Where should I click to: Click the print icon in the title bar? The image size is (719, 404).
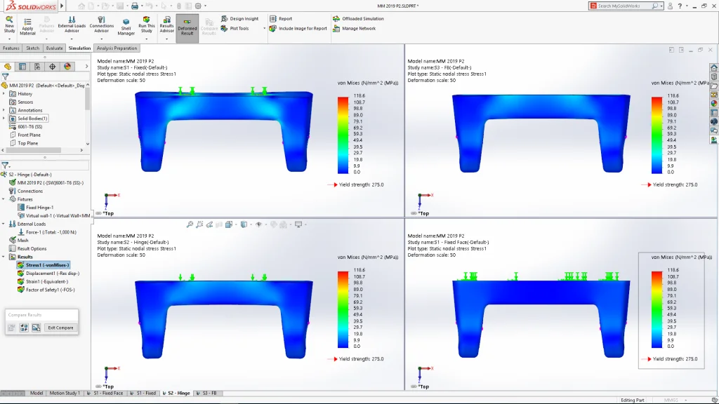[136, 6]
